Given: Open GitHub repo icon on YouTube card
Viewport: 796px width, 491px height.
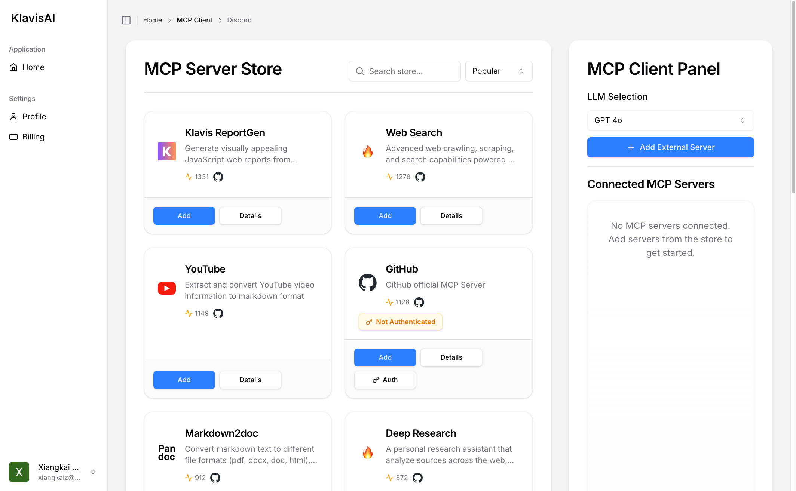Looking at the screenshot, I should 218,313.
